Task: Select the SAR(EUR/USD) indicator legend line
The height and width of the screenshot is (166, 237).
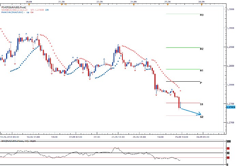Action: coord(25,10)
